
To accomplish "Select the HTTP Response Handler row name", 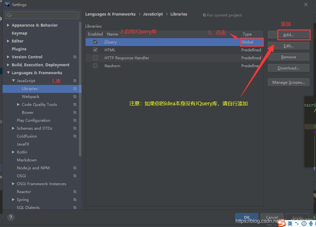I will [127, 58].
